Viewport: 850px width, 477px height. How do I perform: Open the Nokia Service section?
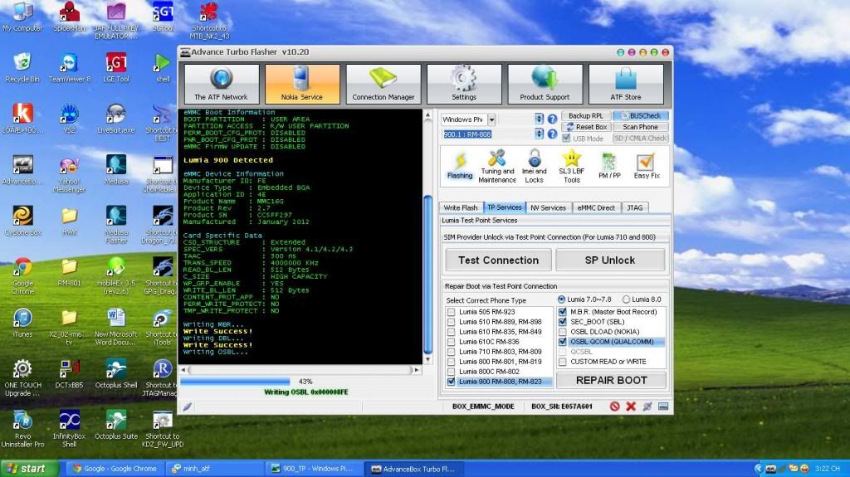302,84
